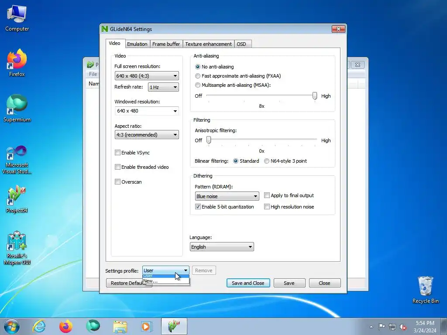
Task: Click the Save and Close button
Action: coord(248,283)
